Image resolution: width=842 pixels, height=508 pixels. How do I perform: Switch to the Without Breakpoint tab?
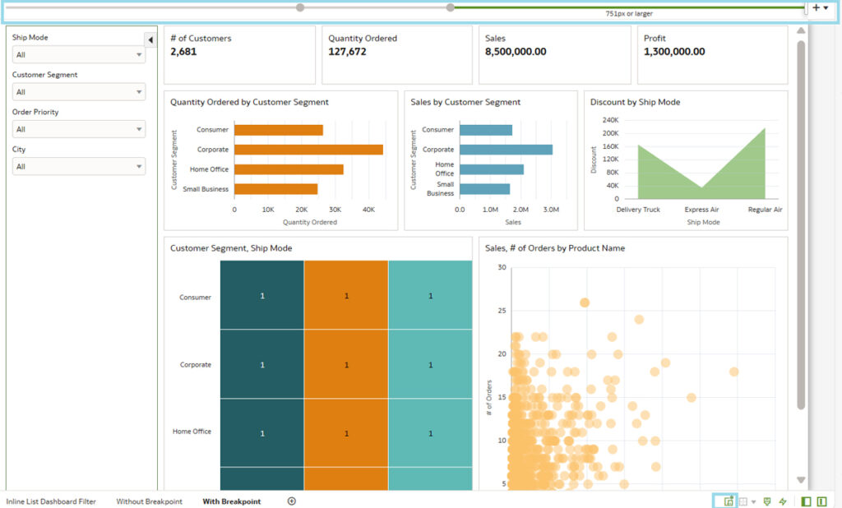pyautogui.click(x=149, y=501)
